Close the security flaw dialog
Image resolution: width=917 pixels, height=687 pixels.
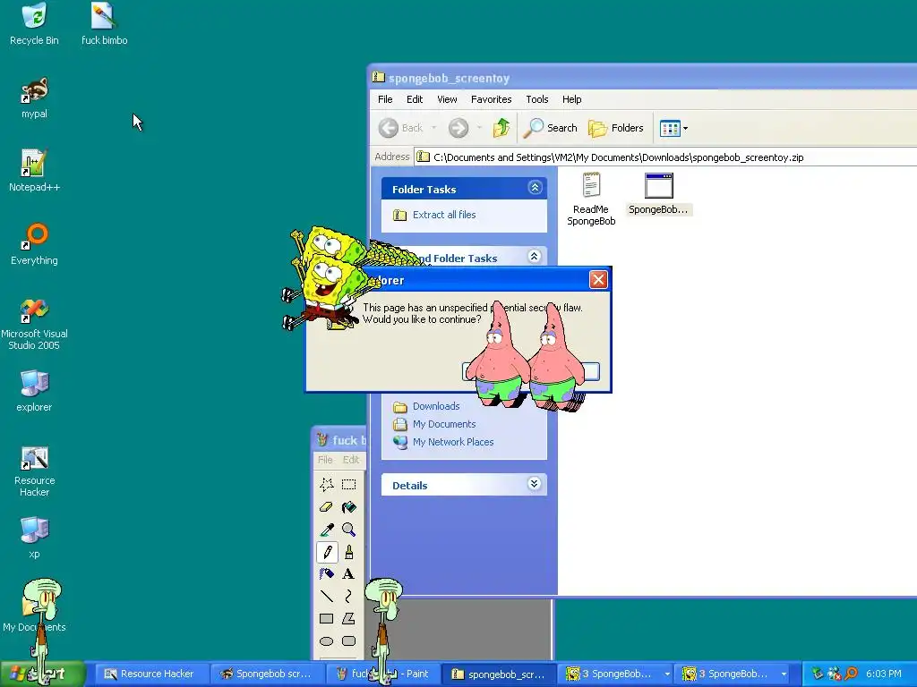pyautogui.click(x=597, y=280)
